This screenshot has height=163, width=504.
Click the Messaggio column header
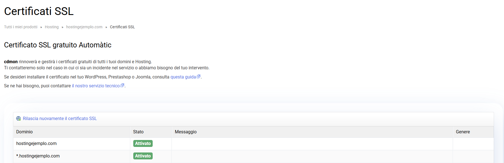pyautogui.click(x=186, y=132)
